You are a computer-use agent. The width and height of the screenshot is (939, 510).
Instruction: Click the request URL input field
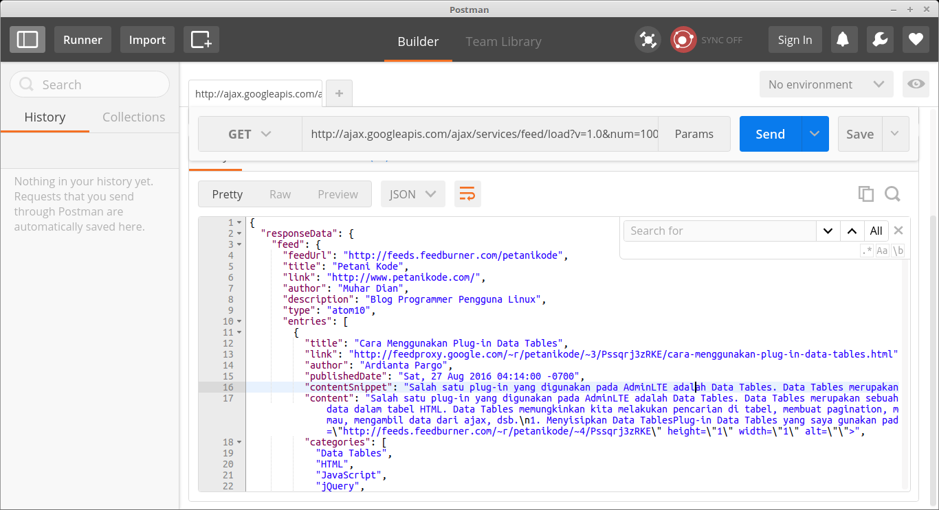480,134
